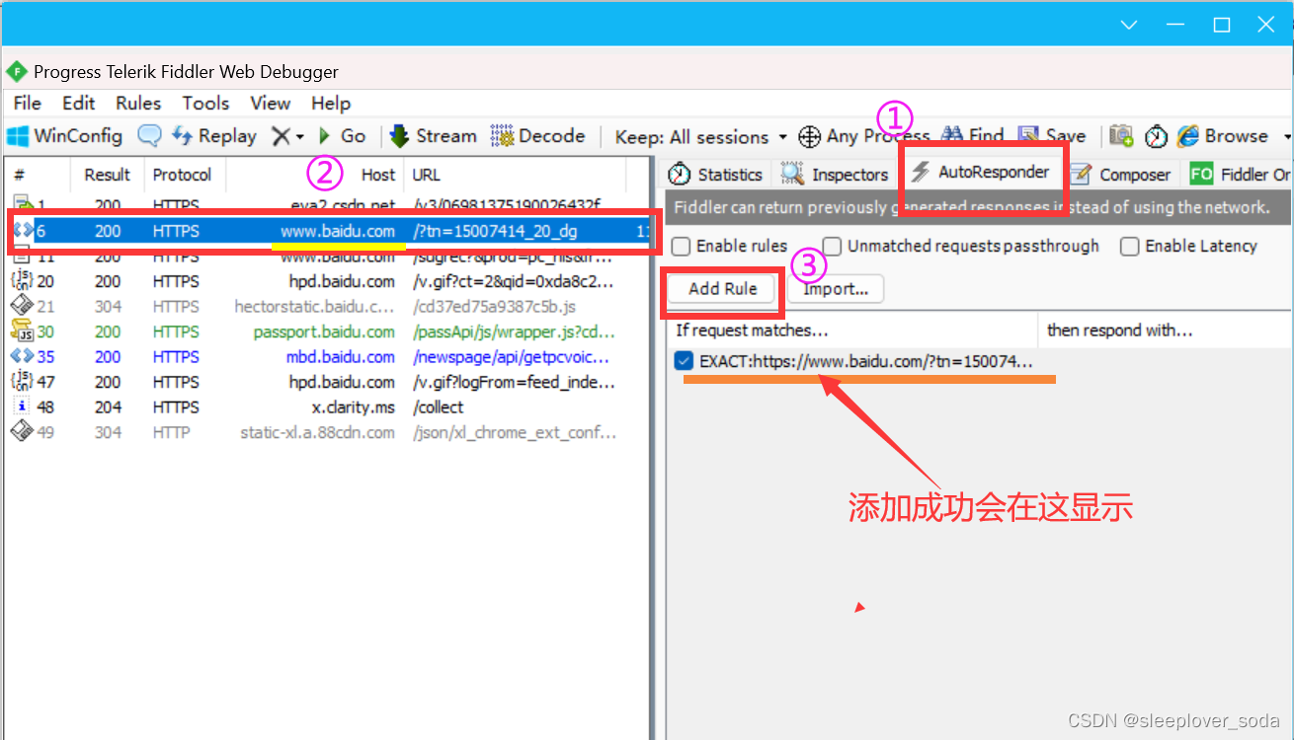
Task: Open the Rules menu
Action: coord(137,103)
